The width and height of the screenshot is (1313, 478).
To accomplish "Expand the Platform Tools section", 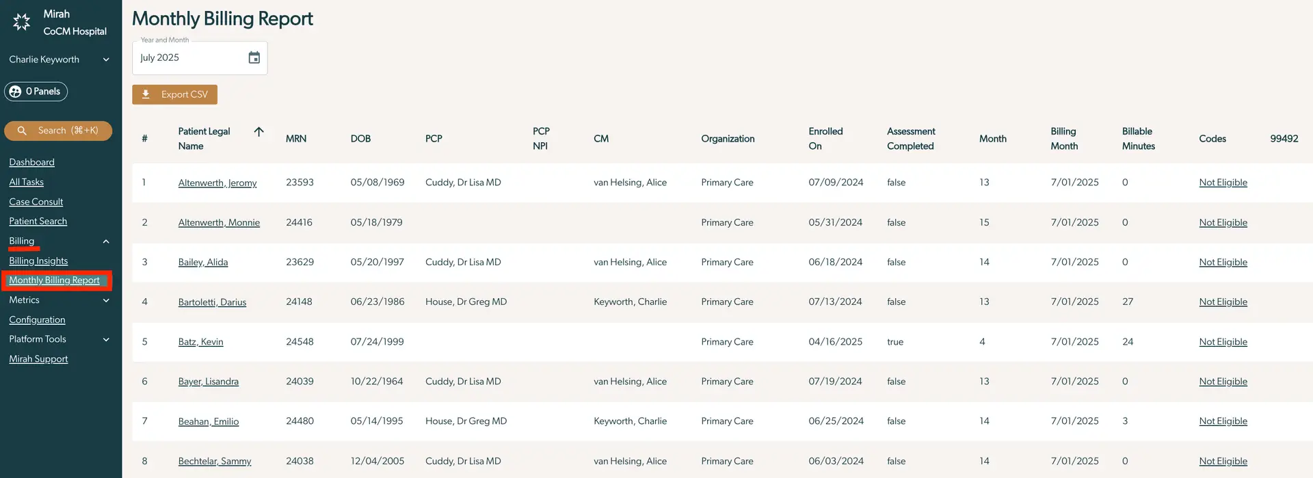I will pyautogui.click(x=106, y=339).
